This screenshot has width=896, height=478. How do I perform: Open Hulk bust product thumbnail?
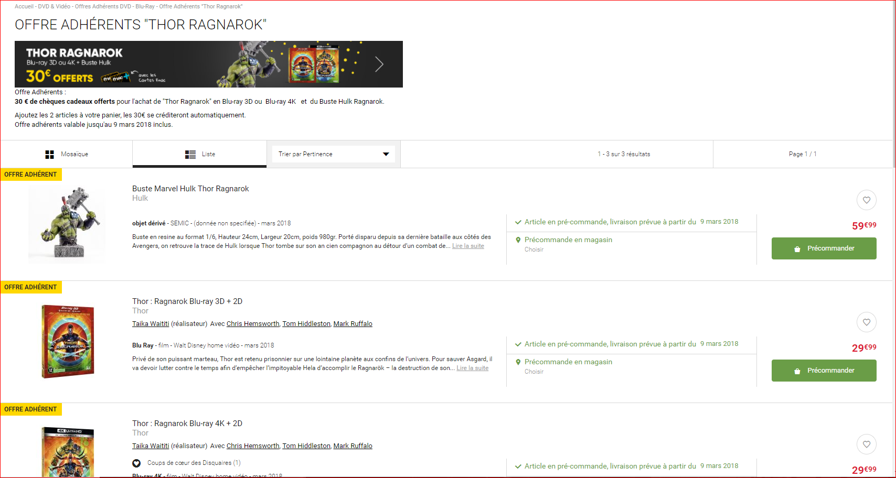point(67,224)
